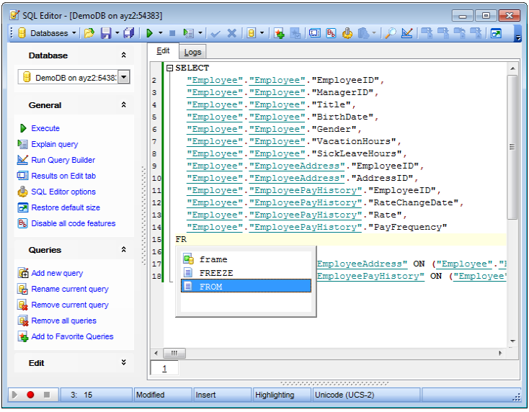Click "EmployeePayHistory" on line 14
Screen dimensions: 529x412
(x=306, y=227)
